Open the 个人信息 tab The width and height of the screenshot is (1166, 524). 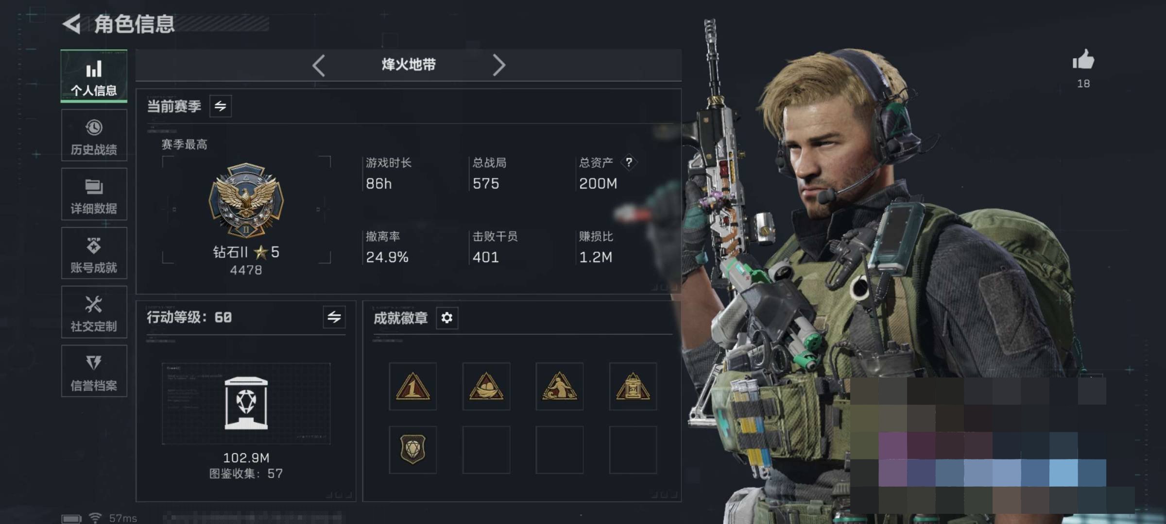point(94,76)
